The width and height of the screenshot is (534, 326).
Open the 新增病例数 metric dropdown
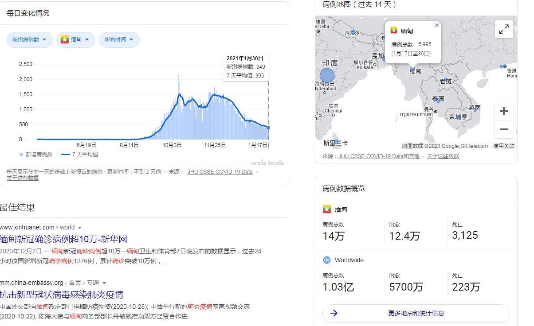point(29,39)
